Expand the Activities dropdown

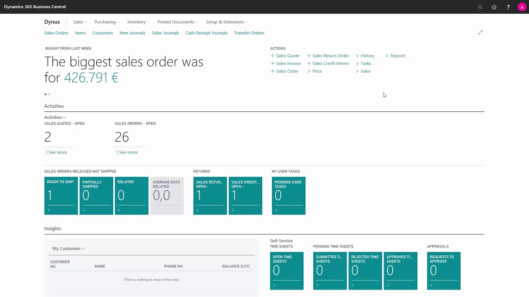pyautogui.click(x=55, y=118)
